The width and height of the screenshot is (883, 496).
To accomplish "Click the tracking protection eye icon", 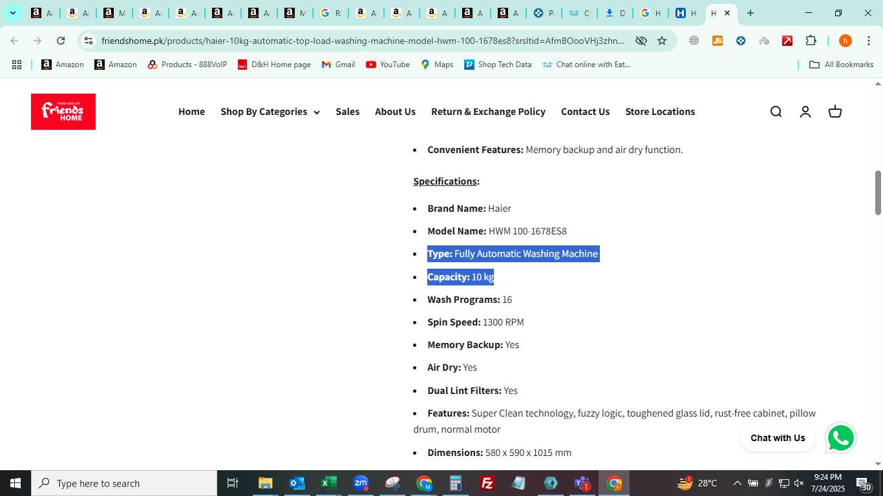I will tap(641, 41).
